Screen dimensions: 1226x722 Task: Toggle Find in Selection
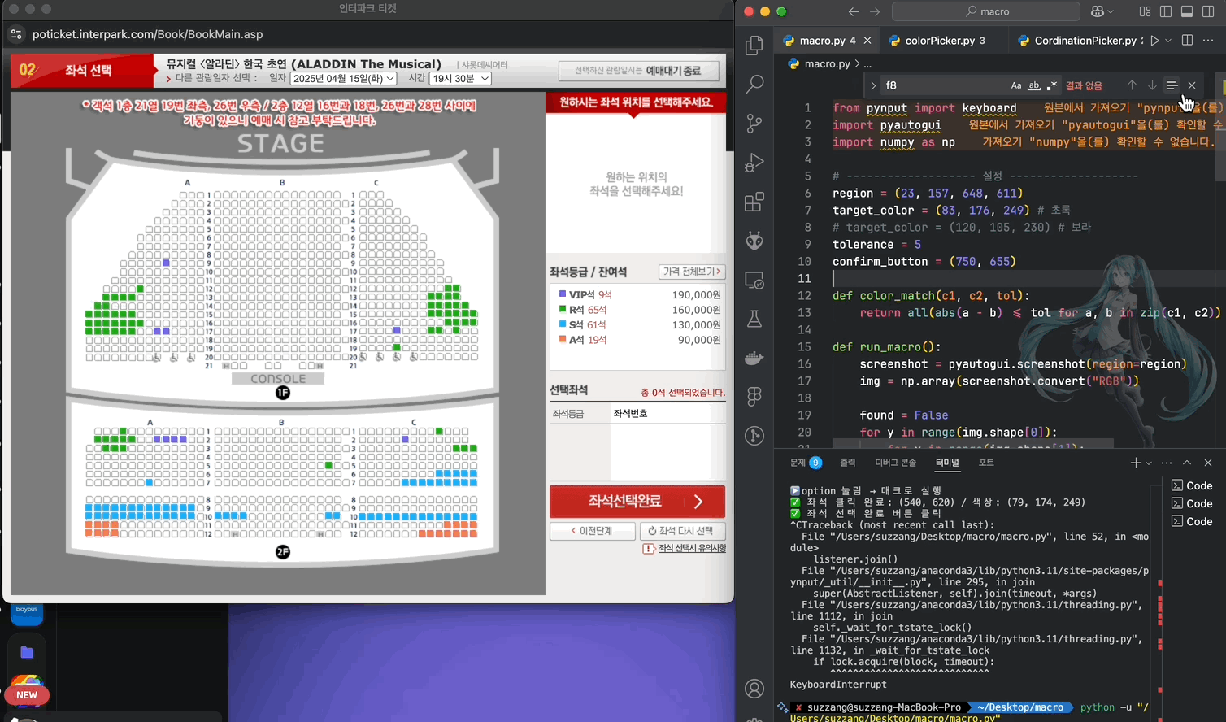1172,85
